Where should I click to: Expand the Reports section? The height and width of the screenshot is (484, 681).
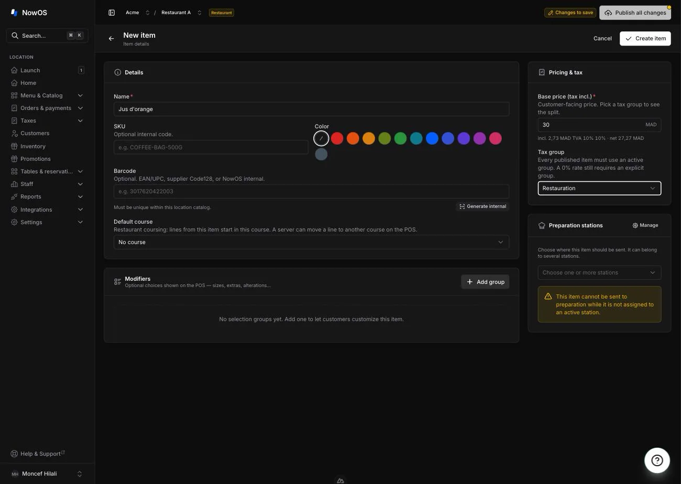[x=47, y=196]
